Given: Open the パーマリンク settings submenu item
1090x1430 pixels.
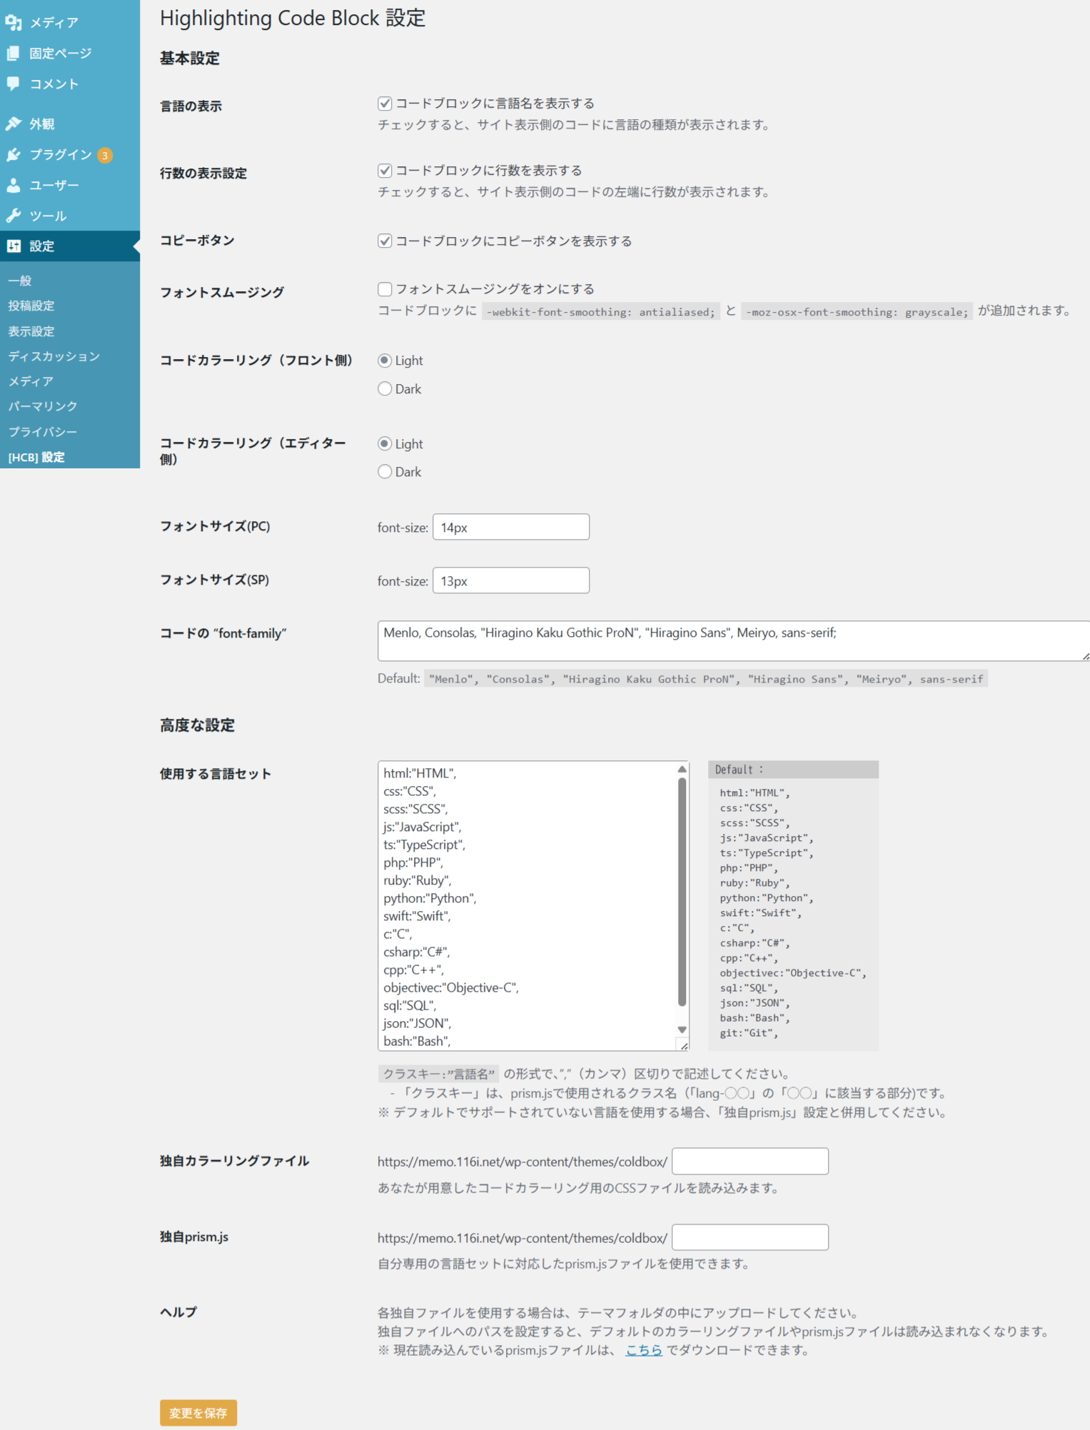Looking at the screenshot, I should [43, 406].
